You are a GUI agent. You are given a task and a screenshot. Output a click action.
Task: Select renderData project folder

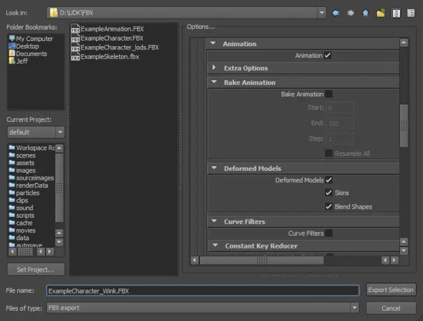[x=28, y=186]
